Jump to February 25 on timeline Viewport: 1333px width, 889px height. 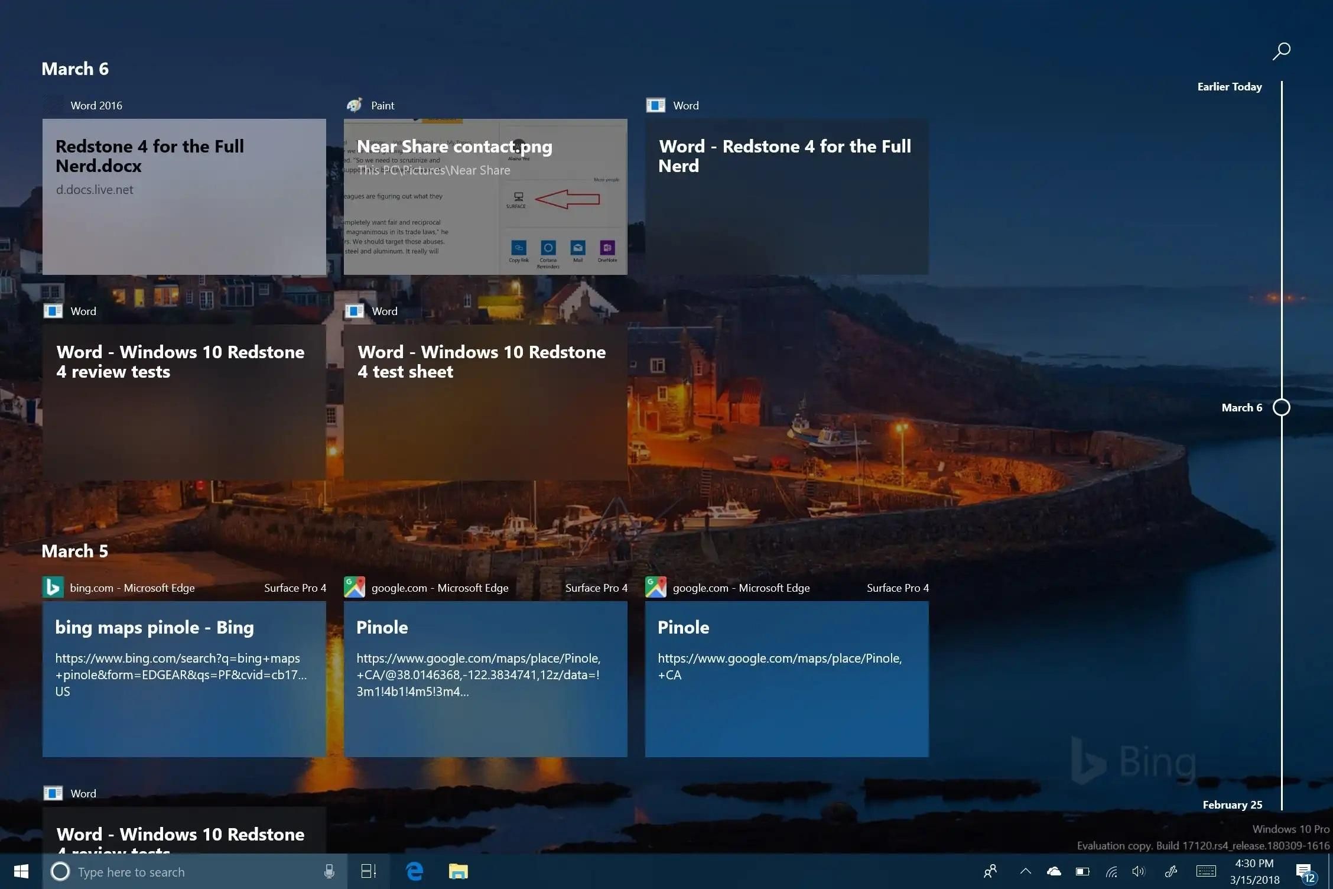tap(1232, 804)
